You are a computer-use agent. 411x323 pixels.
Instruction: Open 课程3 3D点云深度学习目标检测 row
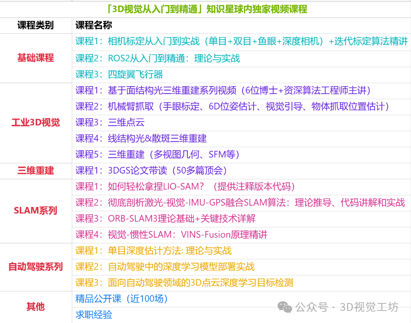coord(242,283)
